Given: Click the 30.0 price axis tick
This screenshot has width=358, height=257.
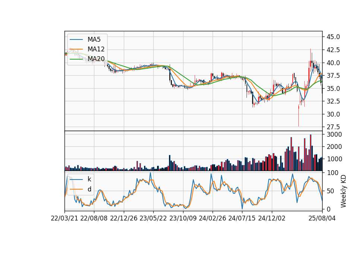Looking at the screenshot, I should coord(333,114).
